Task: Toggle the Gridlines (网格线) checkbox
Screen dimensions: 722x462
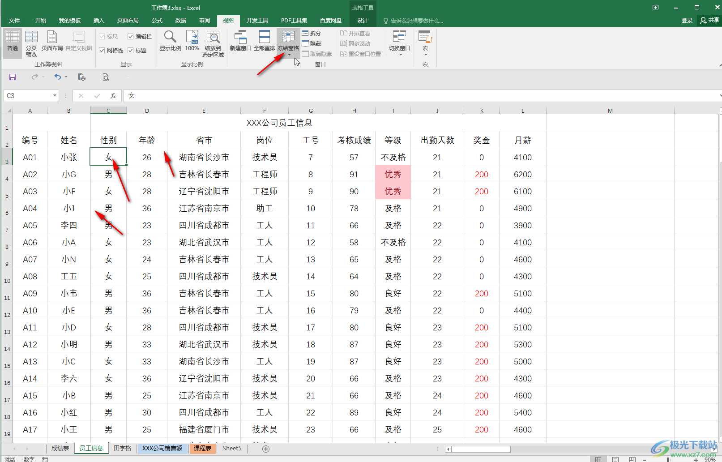Action: [x=111, y=50]
